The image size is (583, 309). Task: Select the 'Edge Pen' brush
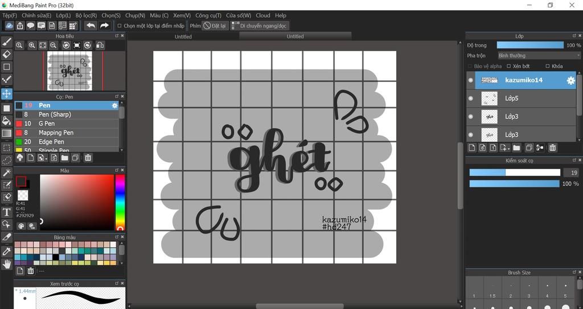click(67, 142)
